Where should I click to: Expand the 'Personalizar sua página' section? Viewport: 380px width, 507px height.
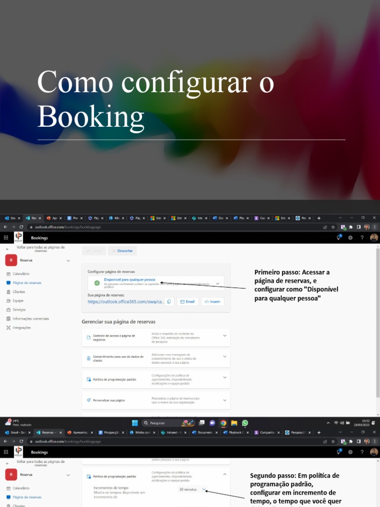(156, 400)
